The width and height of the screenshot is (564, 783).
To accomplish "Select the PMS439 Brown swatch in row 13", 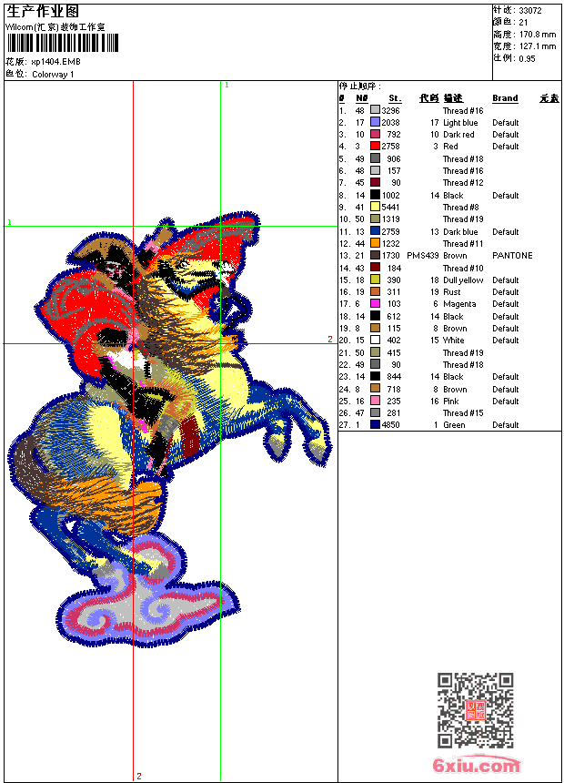I will (375, 255).
